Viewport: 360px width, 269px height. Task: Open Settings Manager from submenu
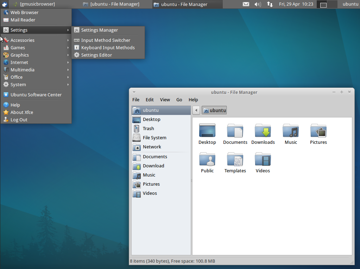pos(108,30)
